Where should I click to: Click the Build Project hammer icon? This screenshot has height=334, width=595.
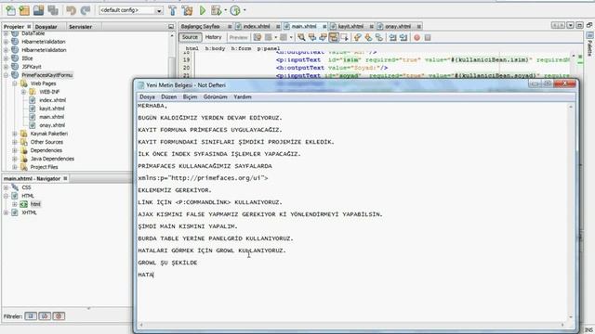(173, 10)
